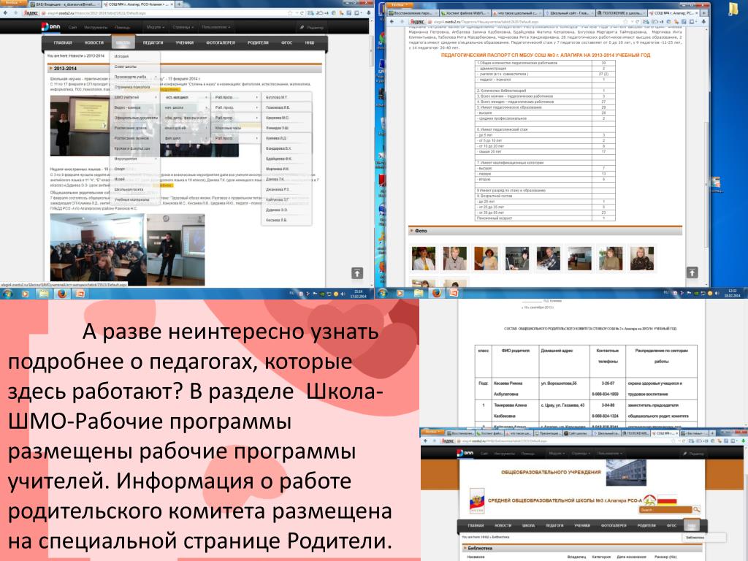Click УЧЕНИКИ in the bottom-right site menu
The image size is (748, 561).
click(582, 525)
